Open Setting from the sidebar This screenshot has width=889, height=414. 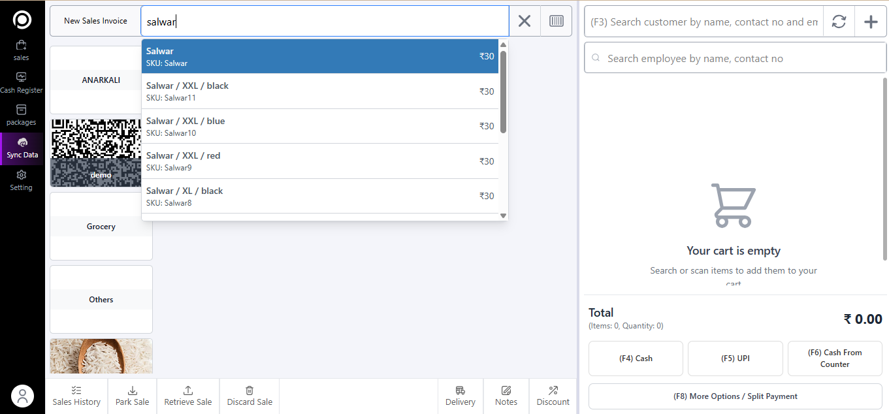pyautogui.click(x=21, y=180)
